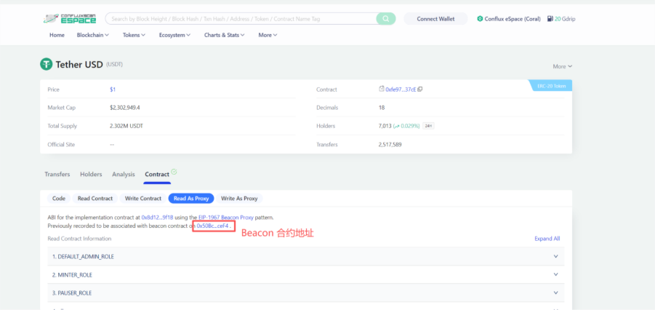This screenshot has width=655, height=310.
Task: Click the 24H holders change badge
Action: [x=429, y=126]
